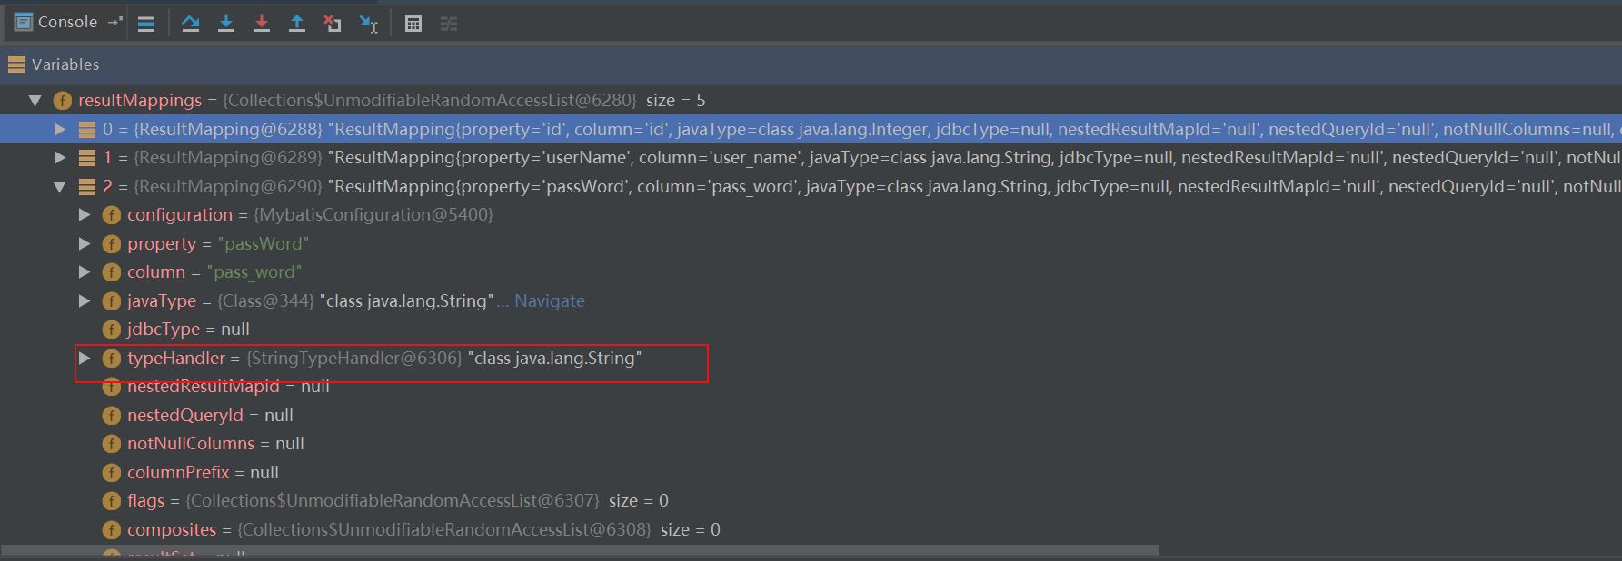
Task: Click the Step Over debugger icon
Action: [x=190, y=24]
